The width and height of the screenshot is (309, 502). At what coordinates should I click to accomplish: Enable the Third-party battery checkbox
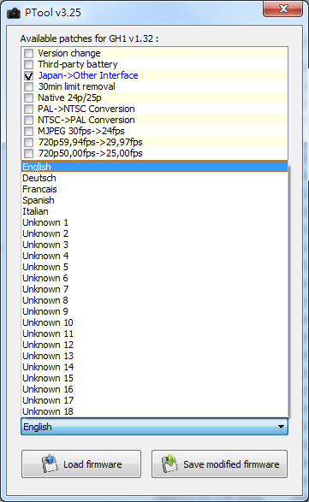pos(28,64)
